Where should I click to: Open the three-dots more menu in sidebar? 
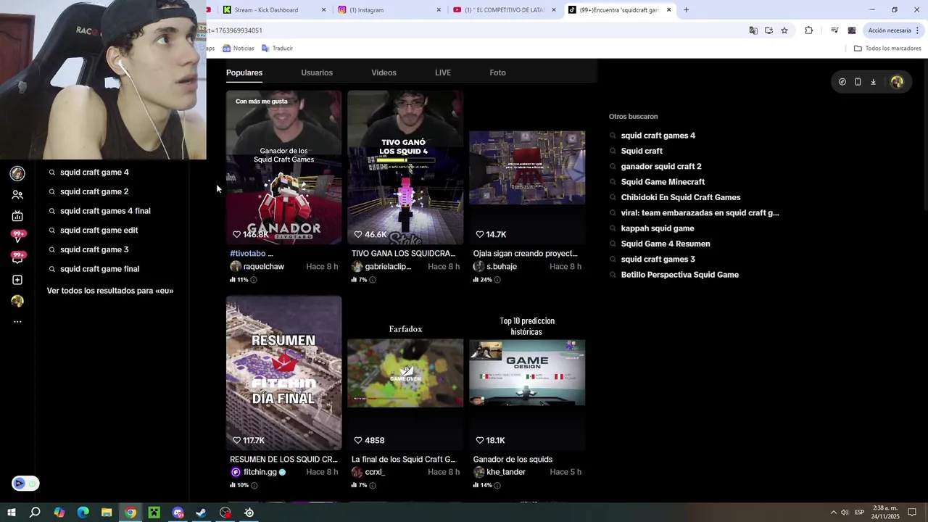[17, 321]
